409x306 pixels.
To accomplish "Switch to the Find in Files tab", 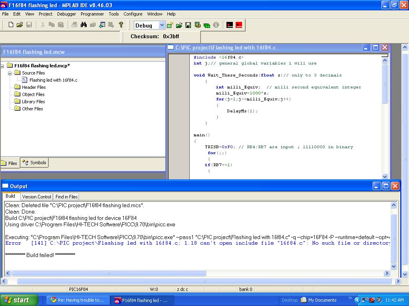I will point(66,196).
